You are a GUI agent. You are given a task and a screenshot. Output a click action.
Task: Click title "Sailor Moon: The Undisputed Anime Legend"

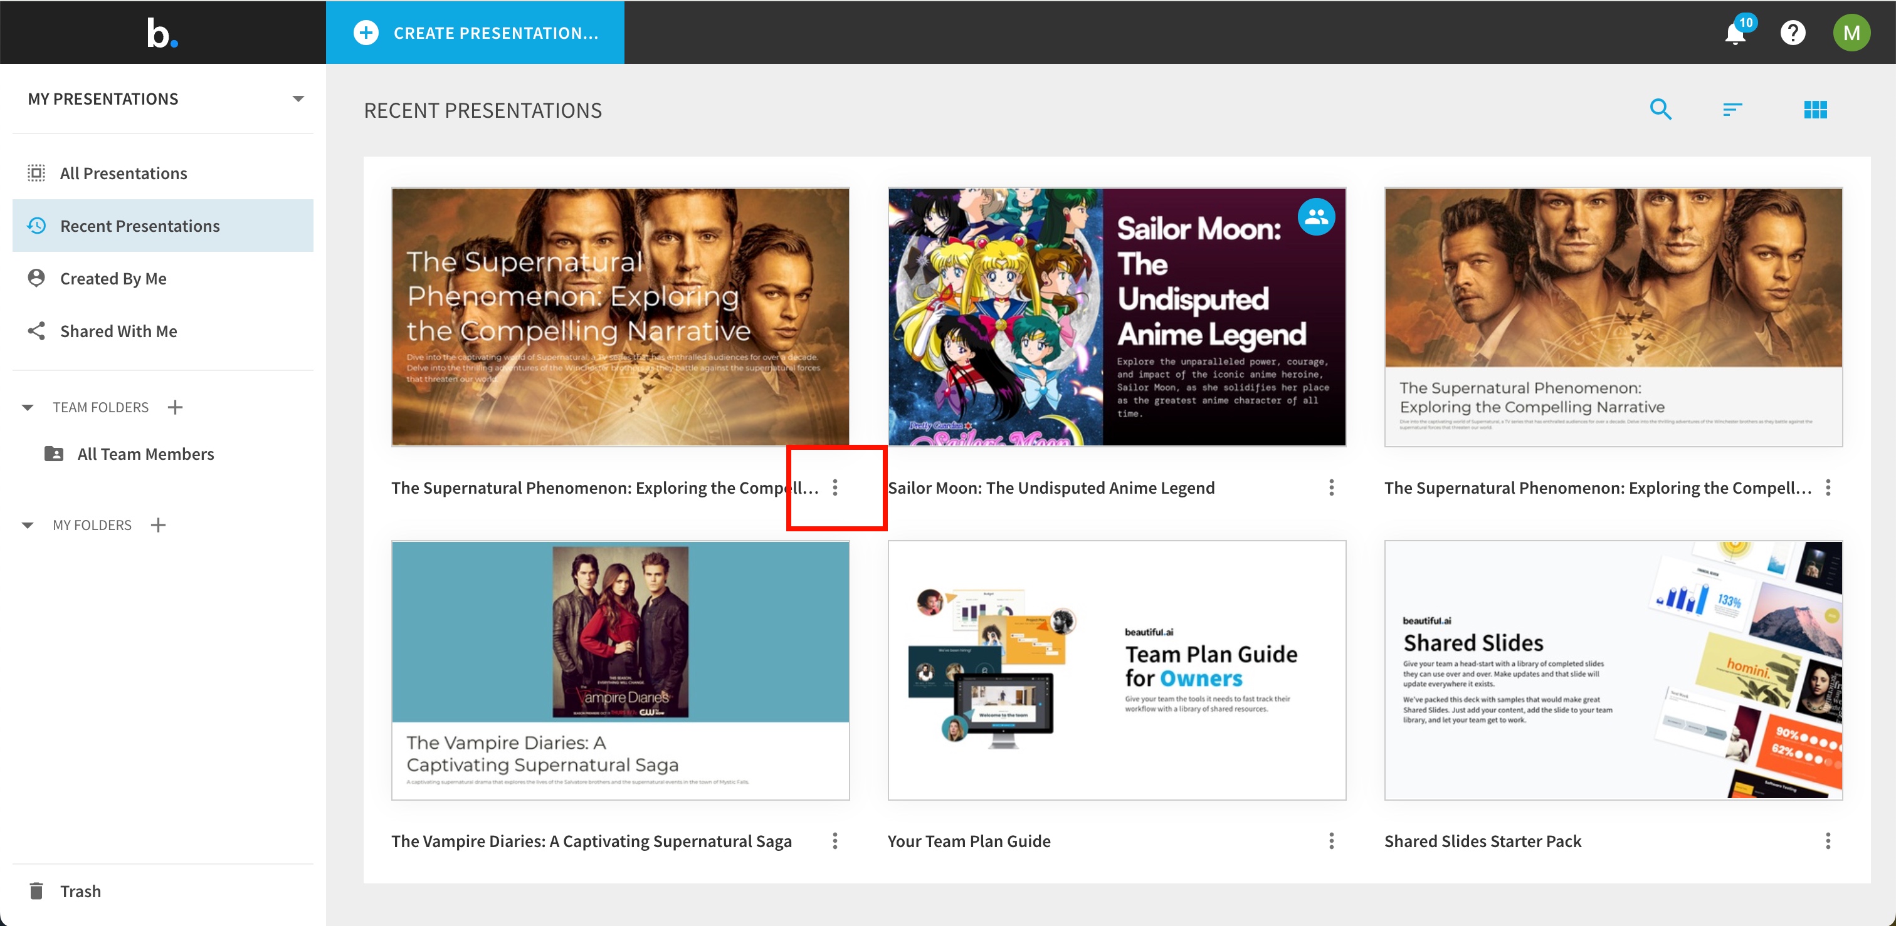(x=1051, y=487)
